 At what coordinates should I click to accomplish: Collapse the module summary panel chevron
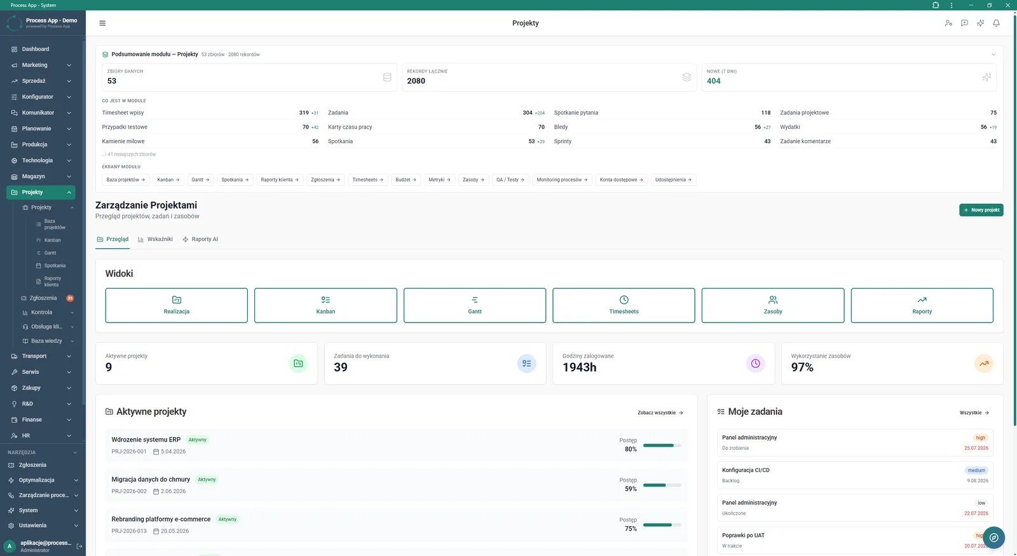993,54
